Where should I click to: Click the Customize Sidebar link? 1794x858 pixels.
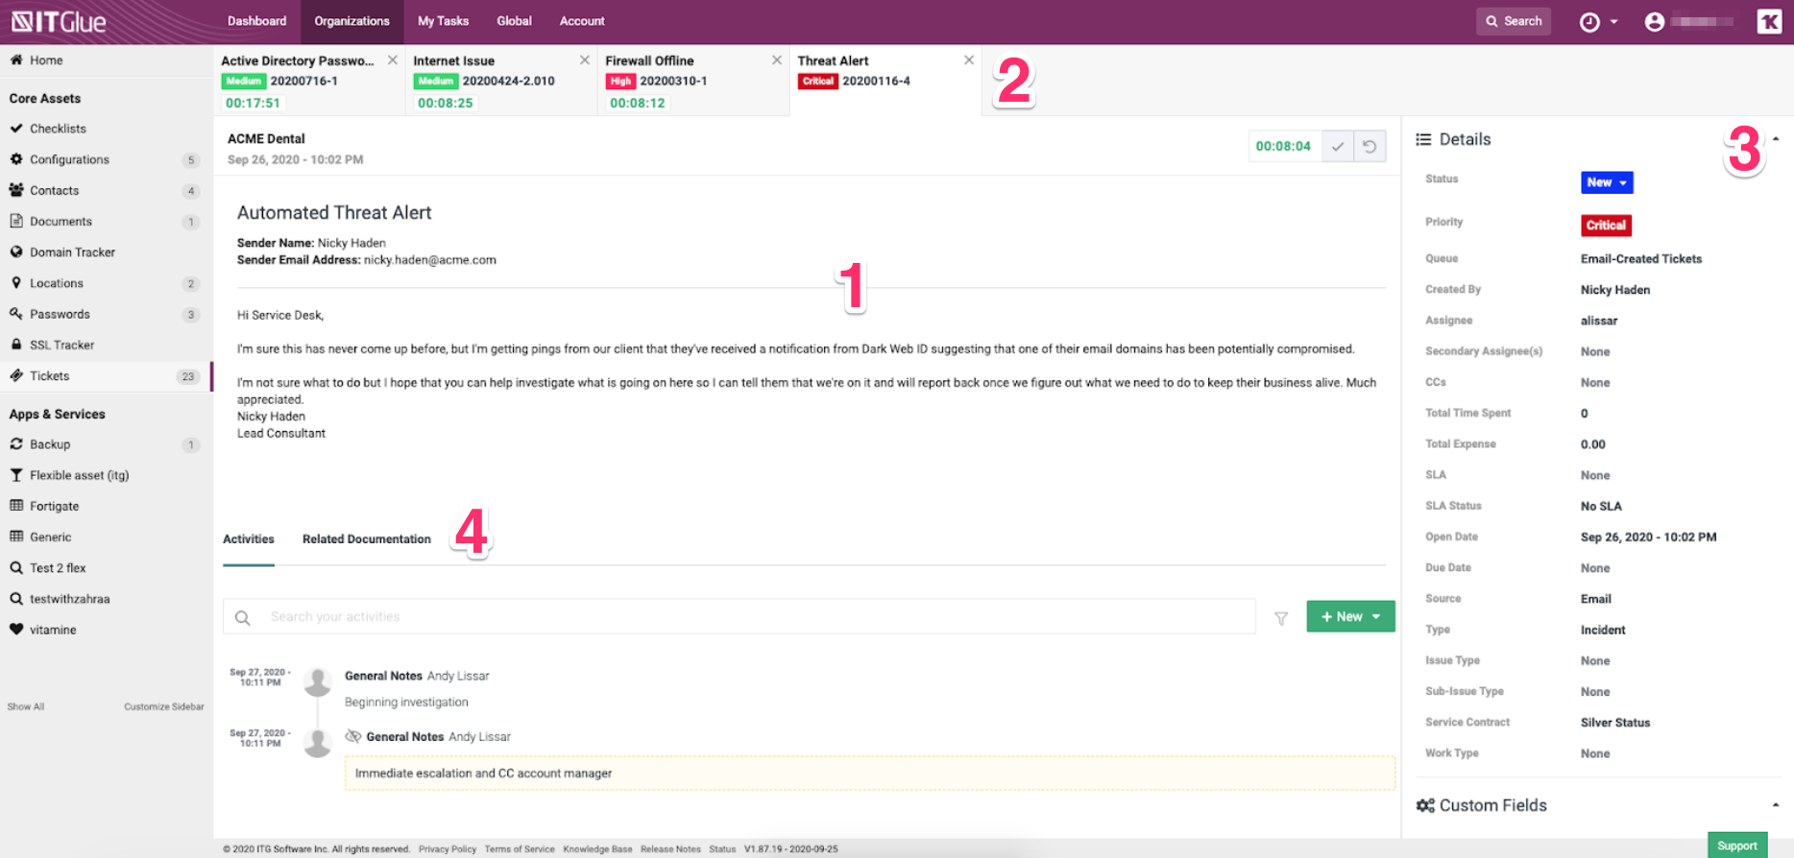(x=163, y=706)
